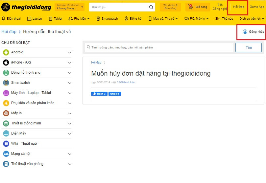Viewport: 266px width, 183px height.
Task: Click the watch icon beside Đồng hồ
Action: click(126, 19)
